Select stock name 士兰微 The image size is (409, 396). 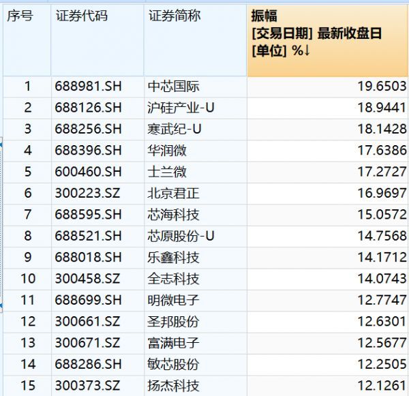167,172
